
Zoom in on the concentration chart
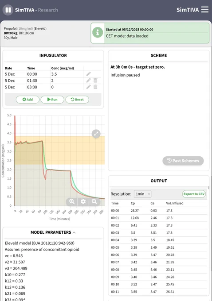coord(72,201)
